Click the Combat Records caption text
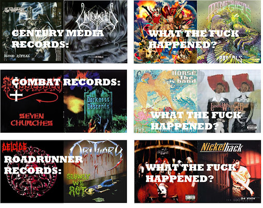The width and height of the screenshot is (263, 208). [x=66, y=82]
